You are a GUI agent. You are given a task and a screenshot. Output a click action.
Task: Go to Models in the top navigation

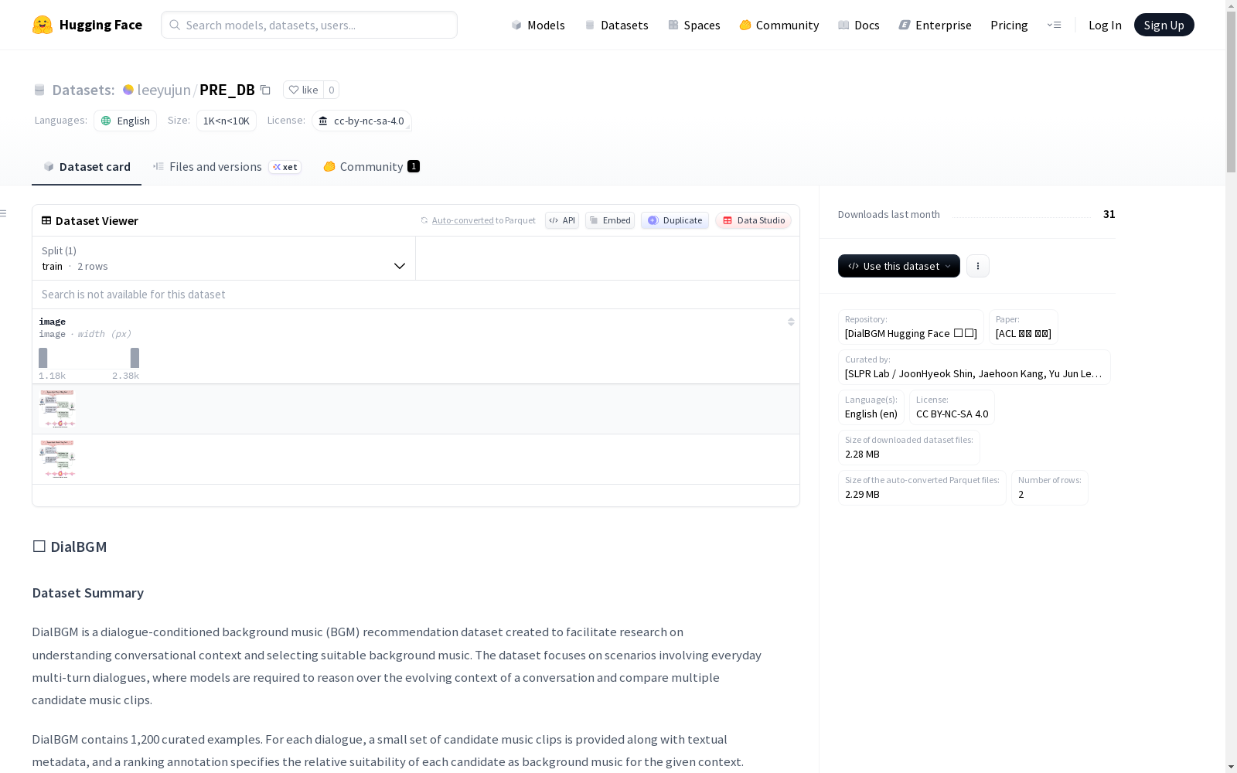(538, 25)
